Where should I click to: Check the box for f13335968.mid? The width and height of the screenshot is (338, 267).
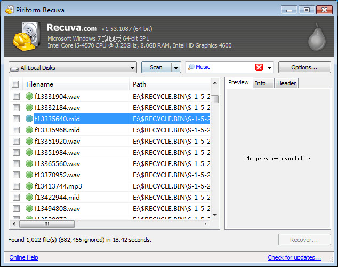click(x=16, y=130)
